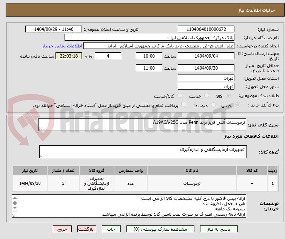Viewport: 285px width, 239px height.
Task: Click the row number 1 cell
Action: (x=273, y=183)
